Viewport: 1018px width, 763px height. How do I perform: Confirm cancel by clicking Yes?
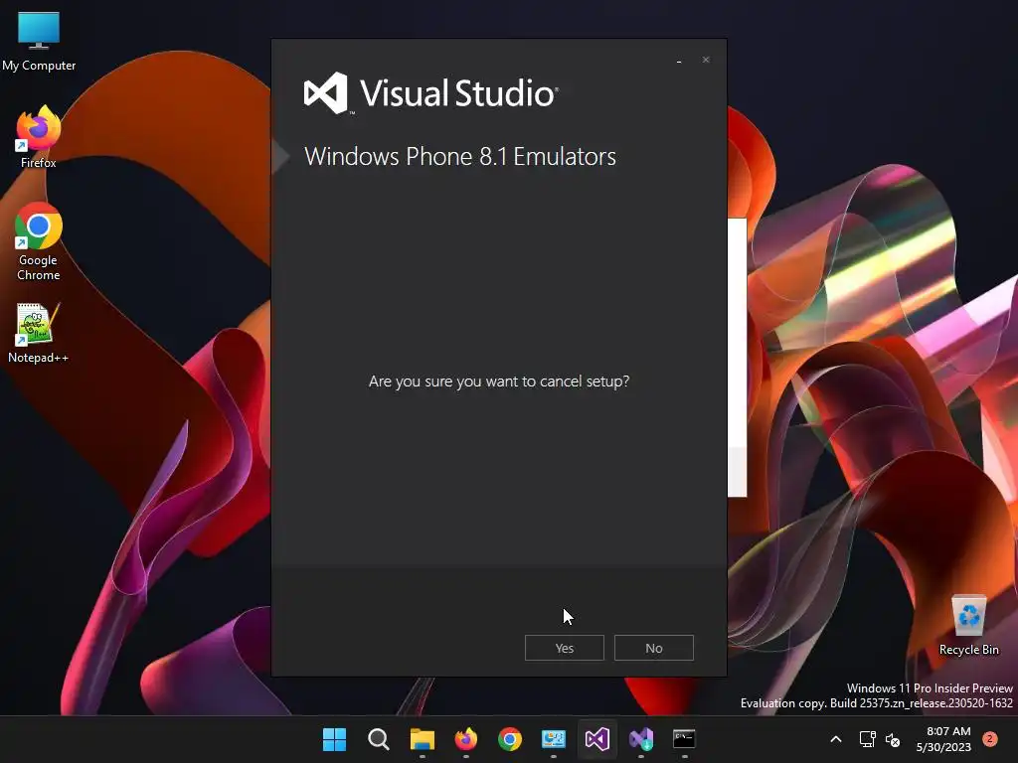565,648
